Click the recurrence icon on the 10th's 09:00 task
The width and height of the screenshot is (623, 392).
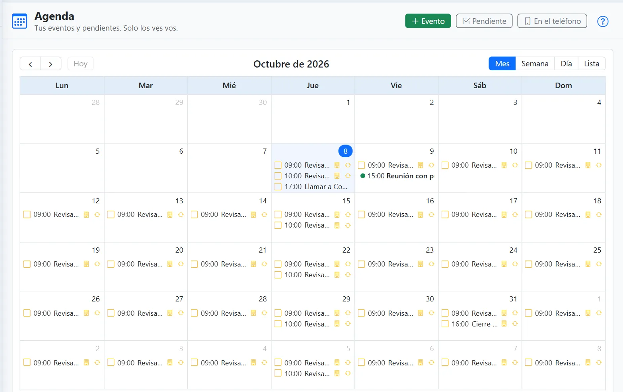coord(515,165)
